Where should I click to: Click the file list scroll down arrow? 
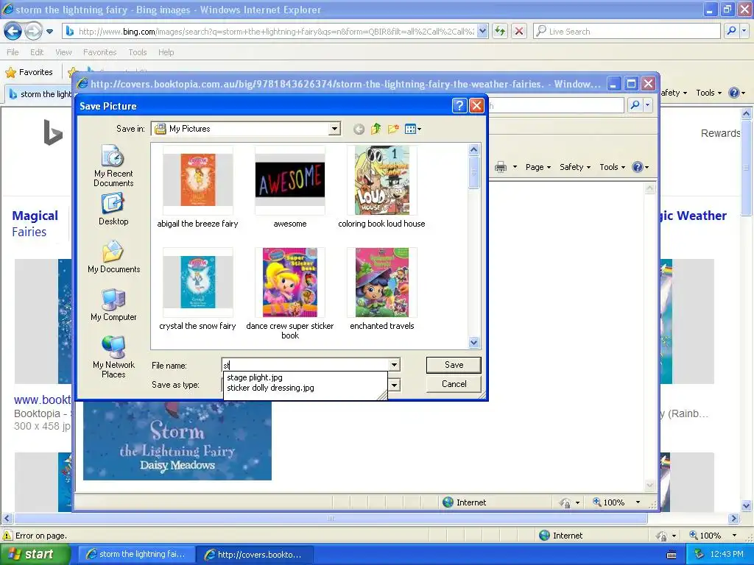tap(473, 343)
